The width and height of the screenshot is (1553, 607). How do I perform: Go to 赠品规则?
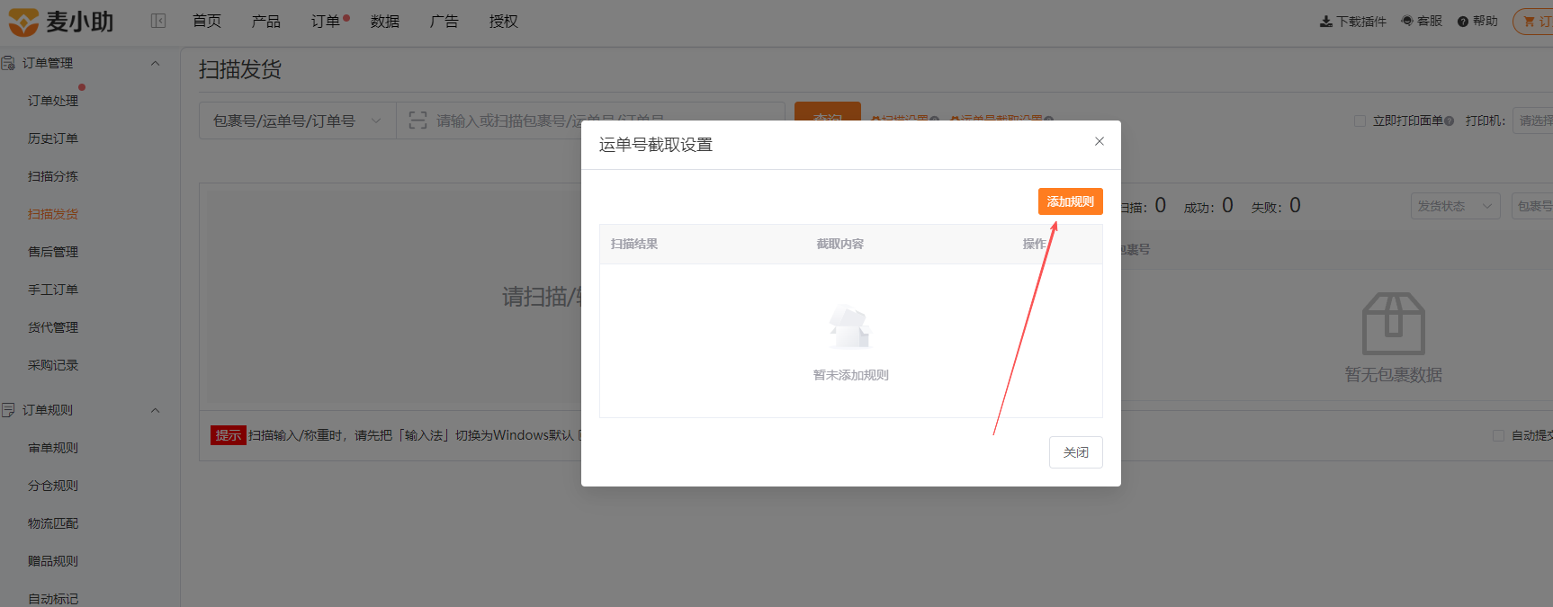tap(53, 561)
